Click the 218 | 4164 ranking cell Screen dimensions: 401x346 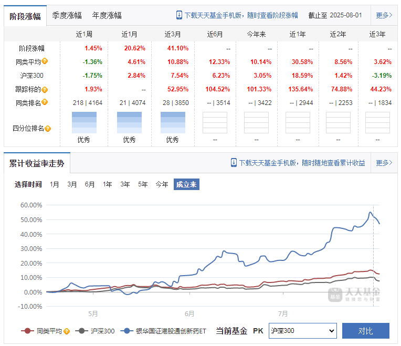(88, 103)
